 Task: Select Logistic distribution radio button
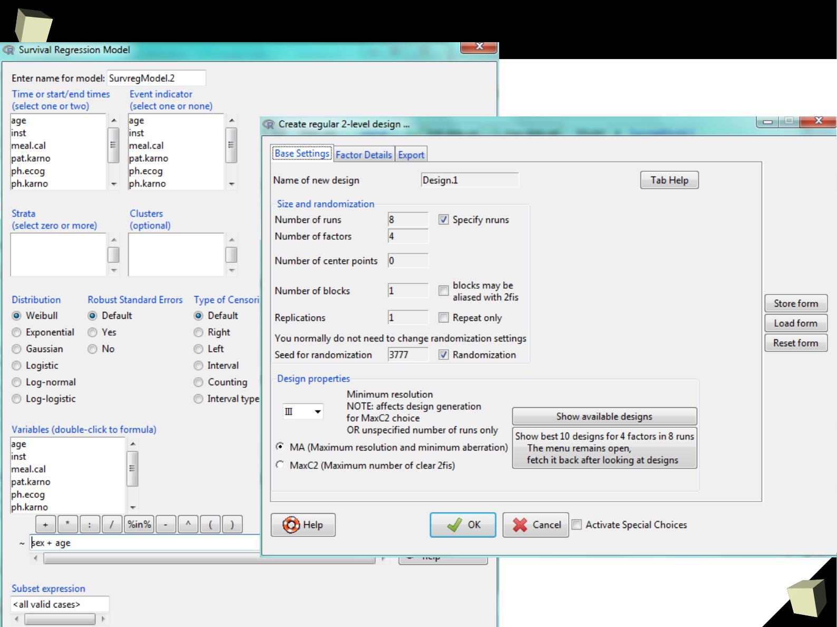(x=17, y=366)
